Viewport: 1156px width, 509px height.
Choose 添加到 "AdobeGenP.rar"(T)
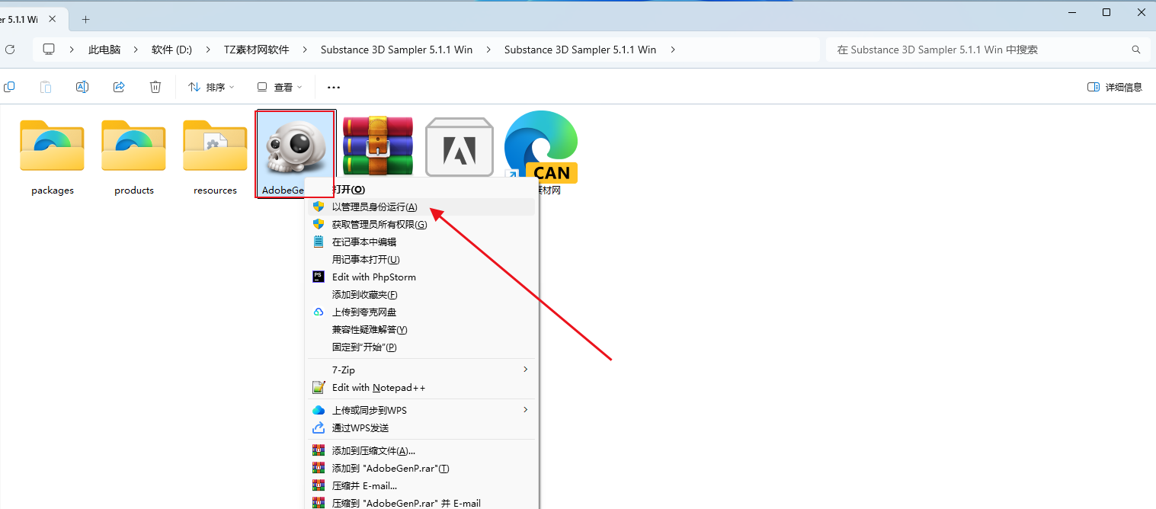[x=421, y=469]
